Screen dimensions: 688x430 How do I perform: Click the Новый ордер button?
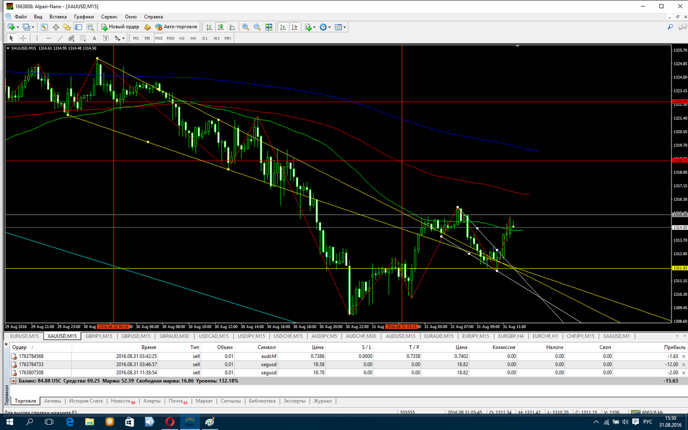coord(120,27)
